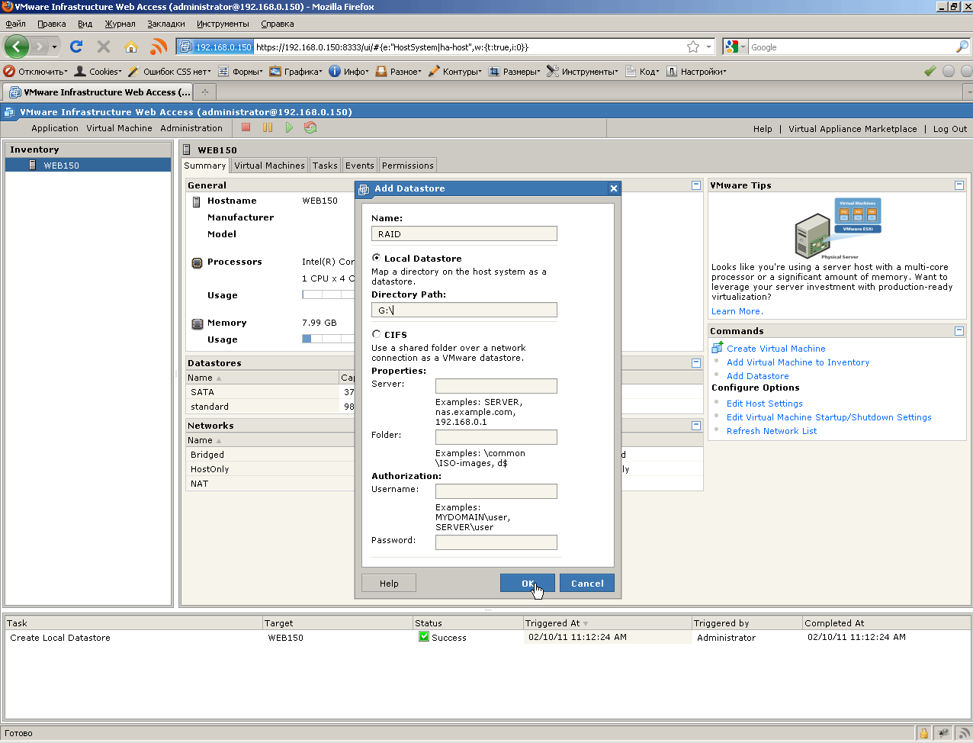Collapse the VMware Tips panel
Viewport: 973px width, 743px height.
pos(959,185)
